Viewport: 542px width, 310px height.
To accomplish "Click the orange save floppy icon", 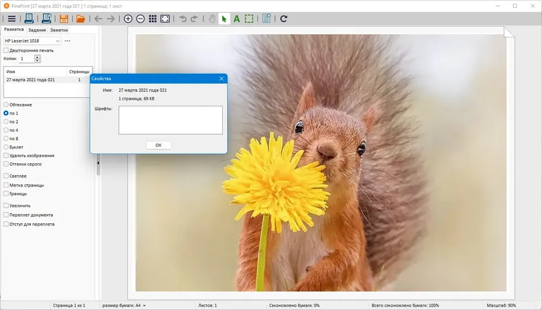I will point(63,18).
